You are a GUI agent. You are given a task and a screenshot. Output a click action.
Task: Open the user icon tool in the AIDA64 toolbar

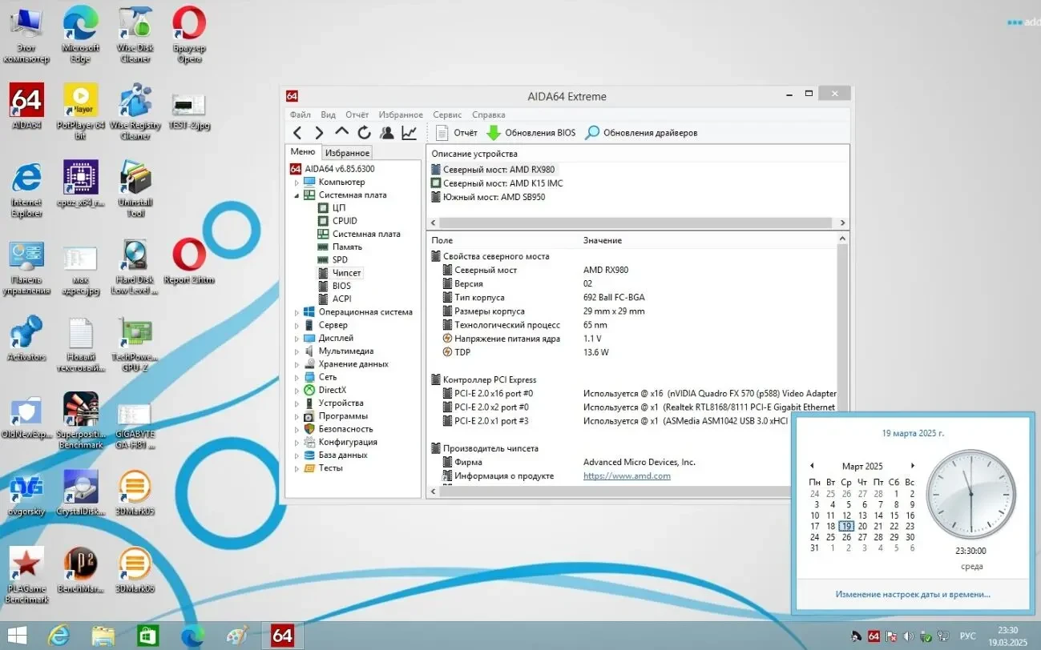[387, 133]
